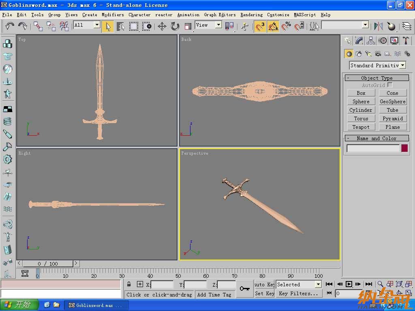Activate the Select and Link tool

(38, 26)
